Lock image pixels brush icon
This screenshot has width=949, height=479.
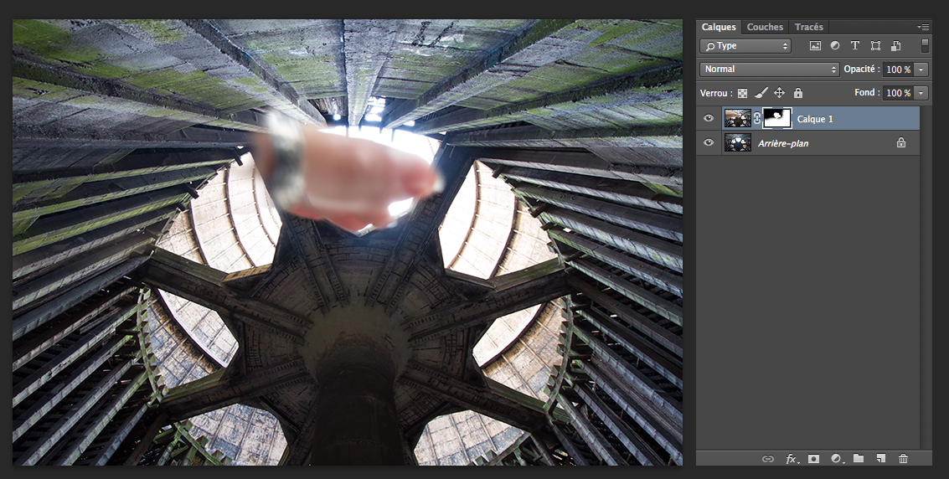761,92
